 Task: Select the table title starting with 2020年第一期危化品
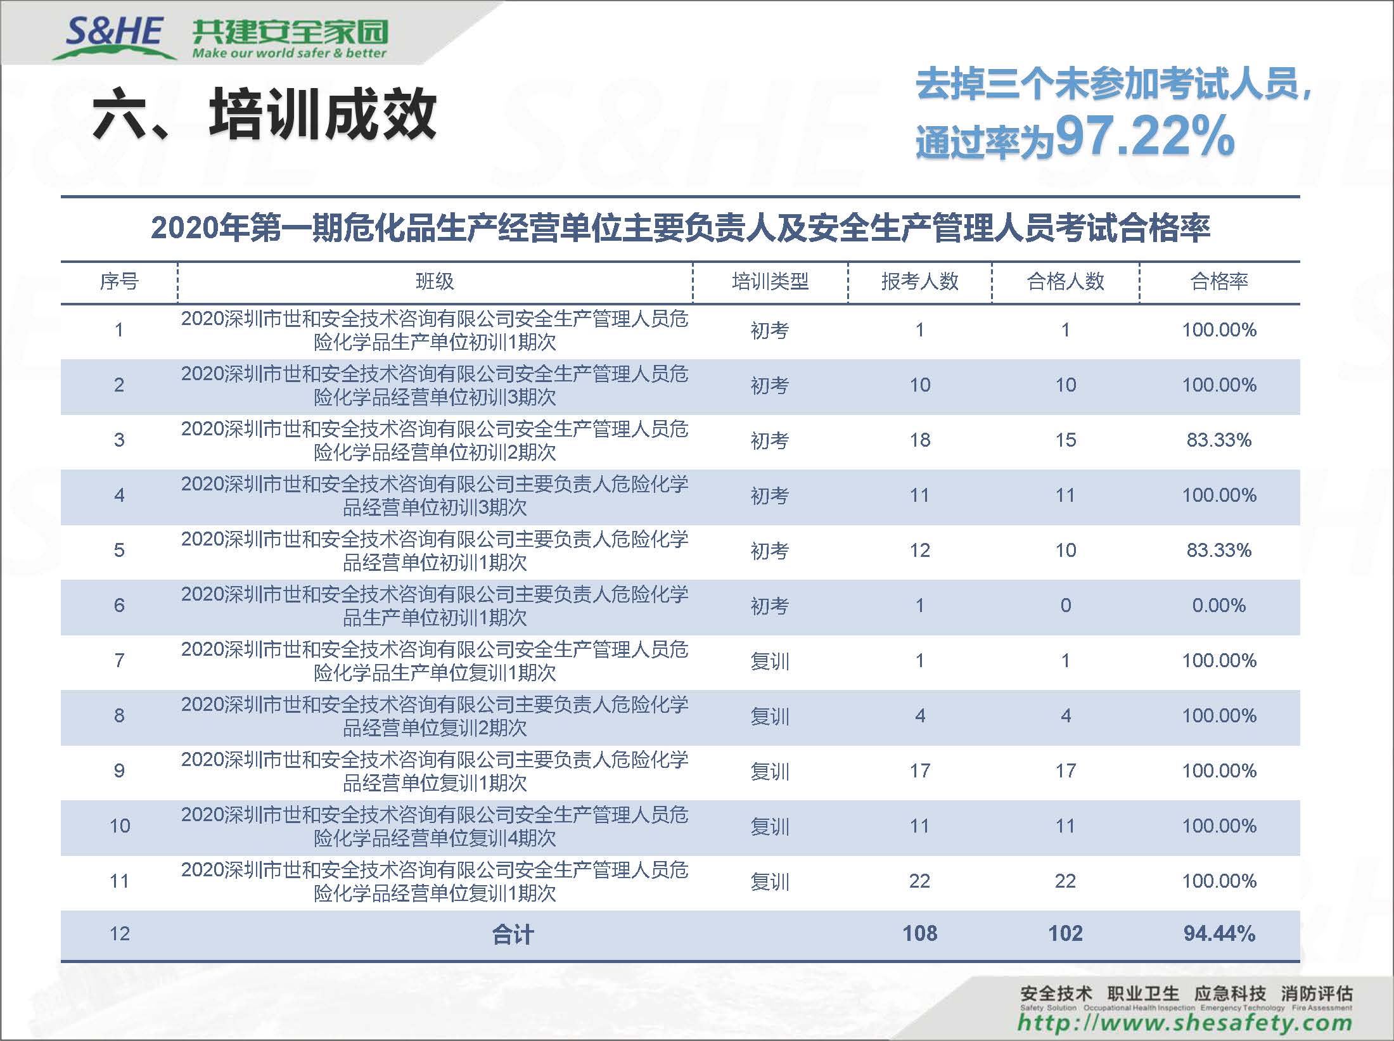pos(681,228)
